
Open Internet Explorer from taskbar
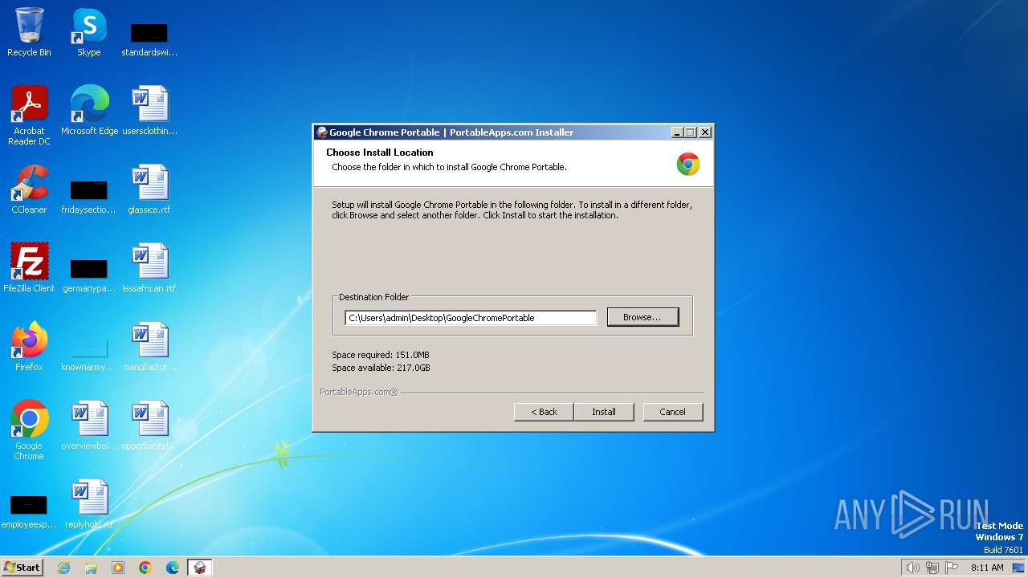point(63,568)
